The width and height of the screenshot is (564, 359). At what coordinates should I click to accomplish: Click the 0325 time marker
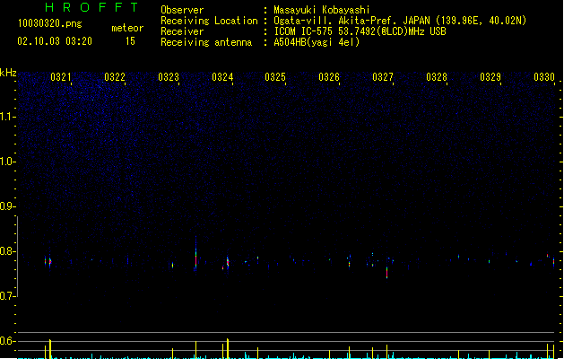tap(275, 77)
